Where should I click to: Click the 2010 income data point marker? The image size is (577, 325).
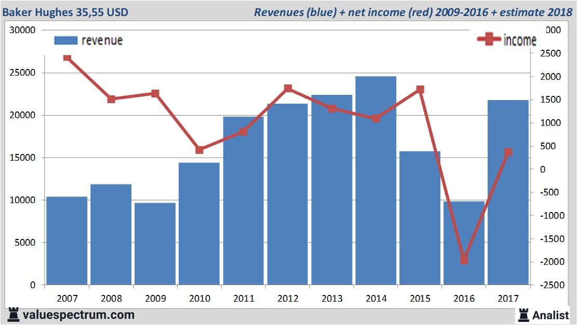tap(199, 150)
